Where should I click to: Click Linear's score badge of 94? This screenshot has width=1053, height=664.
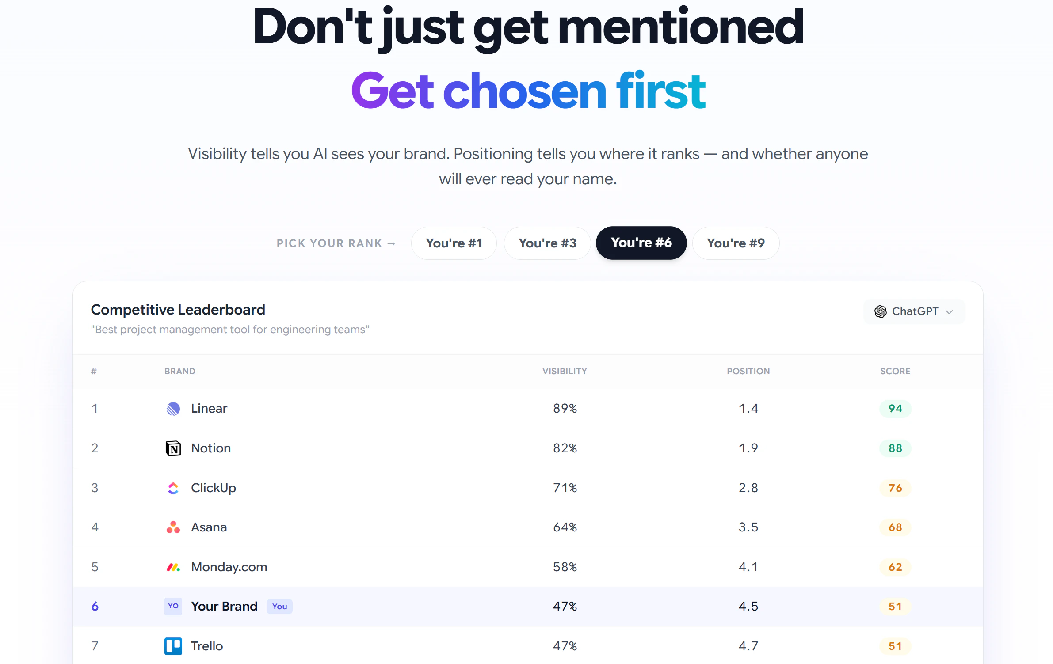(x=895, y=409)
